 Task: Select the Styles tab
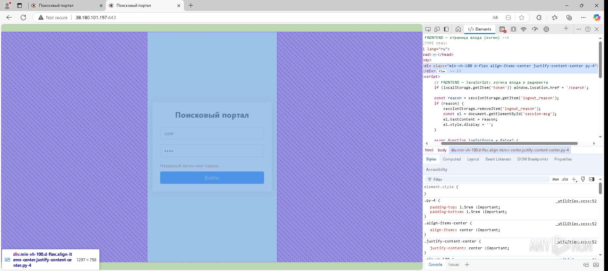431,159
